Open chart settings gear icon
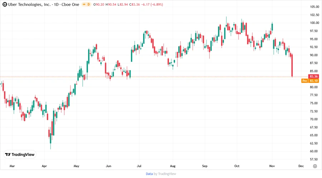Screen dimensions: 322x178 [315, 166]
